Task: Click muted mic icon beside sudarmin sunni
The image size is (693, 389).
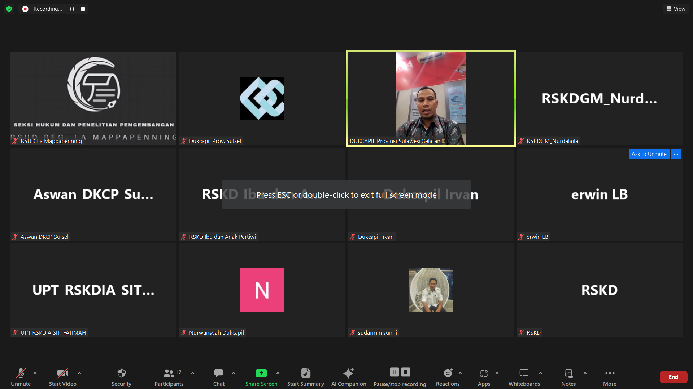Action: click(x=353, y=333)
